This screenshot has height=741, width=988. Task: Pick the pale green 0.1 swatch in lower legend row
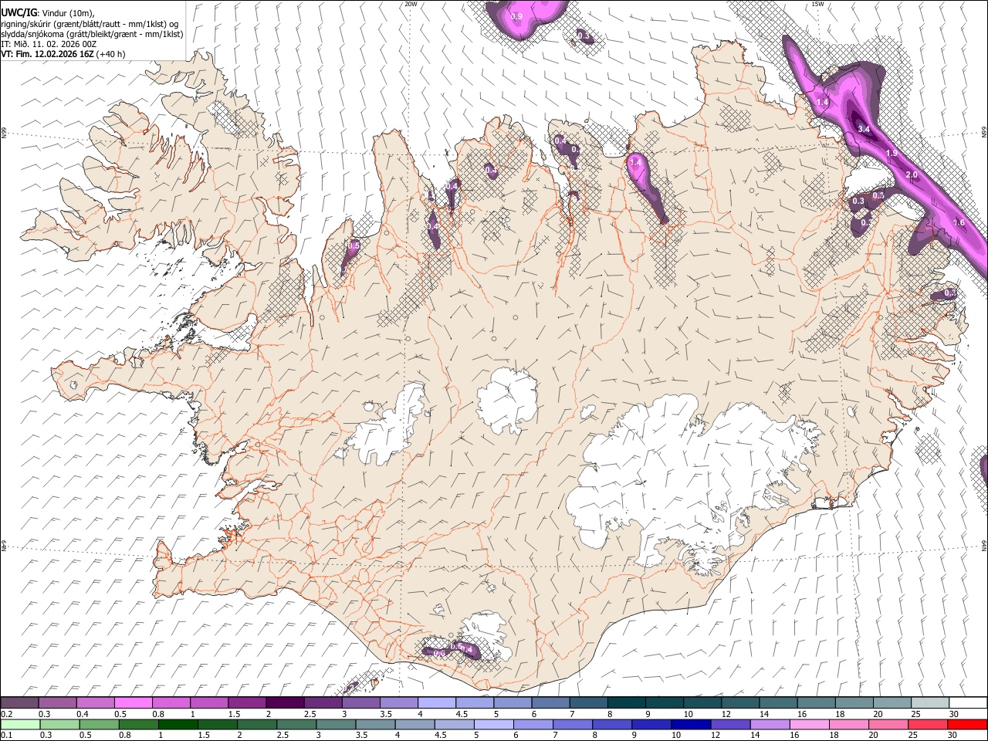(20, 724)
